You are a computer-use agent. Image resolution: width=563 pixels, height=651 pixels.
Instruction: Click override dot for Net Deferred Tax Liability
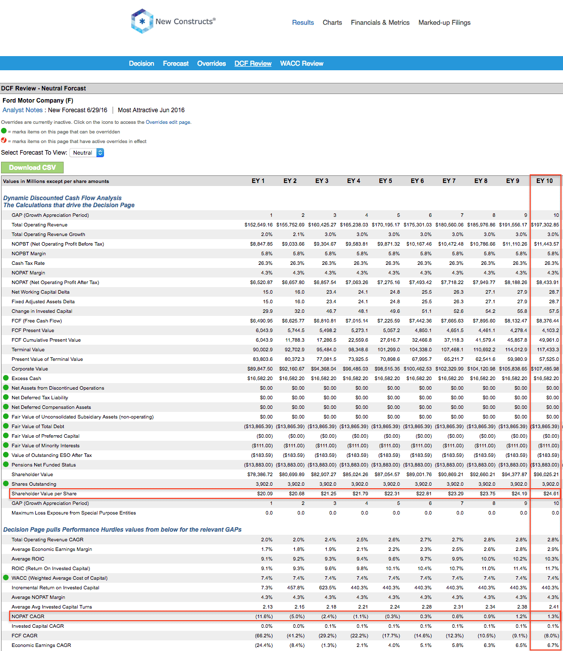click(x=6, y=397)
